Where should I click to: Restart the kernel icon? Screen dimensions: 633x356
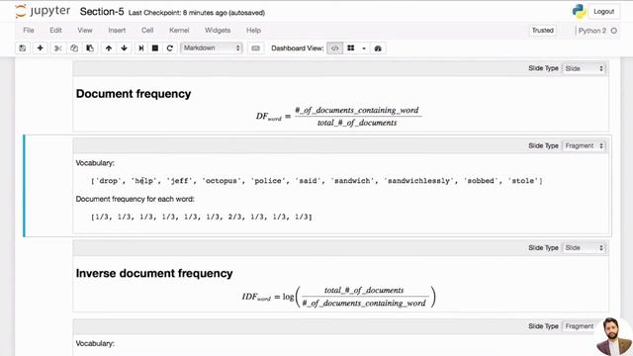click(x=169, y=48)
